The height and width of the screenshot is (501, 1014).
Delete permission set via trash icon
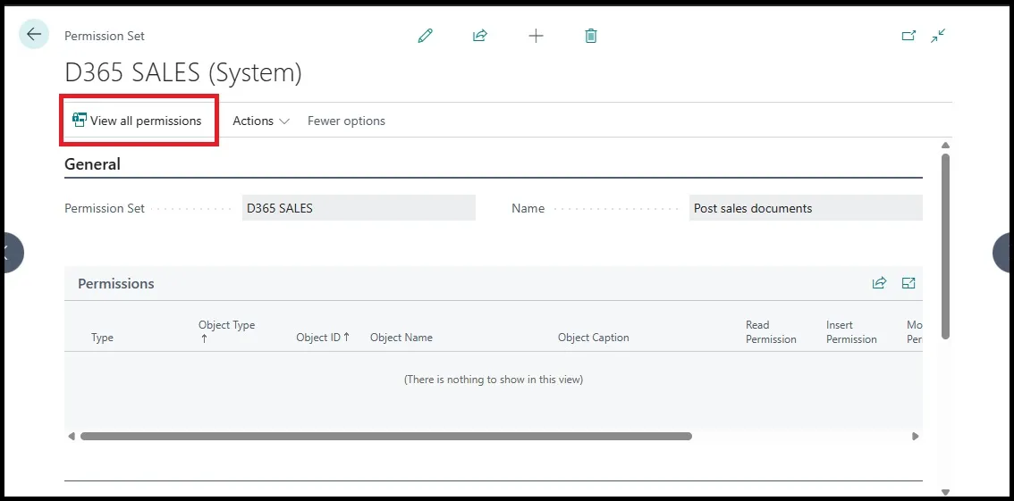[x=590, y=36]
